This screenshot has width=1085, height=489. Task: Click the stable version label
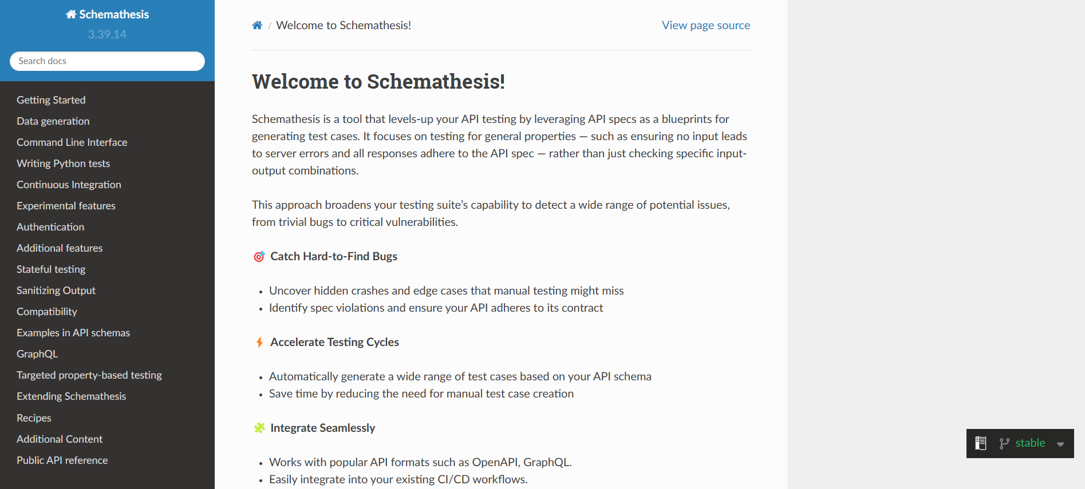[1030, 443]
